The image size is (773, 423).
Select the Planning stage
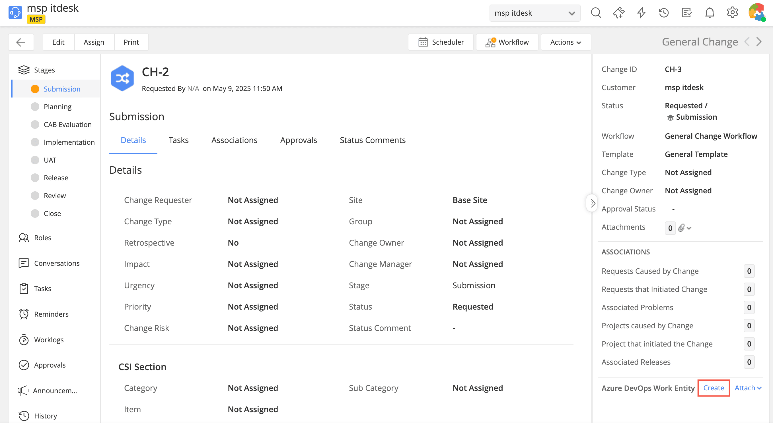click(x=57, y=107)
